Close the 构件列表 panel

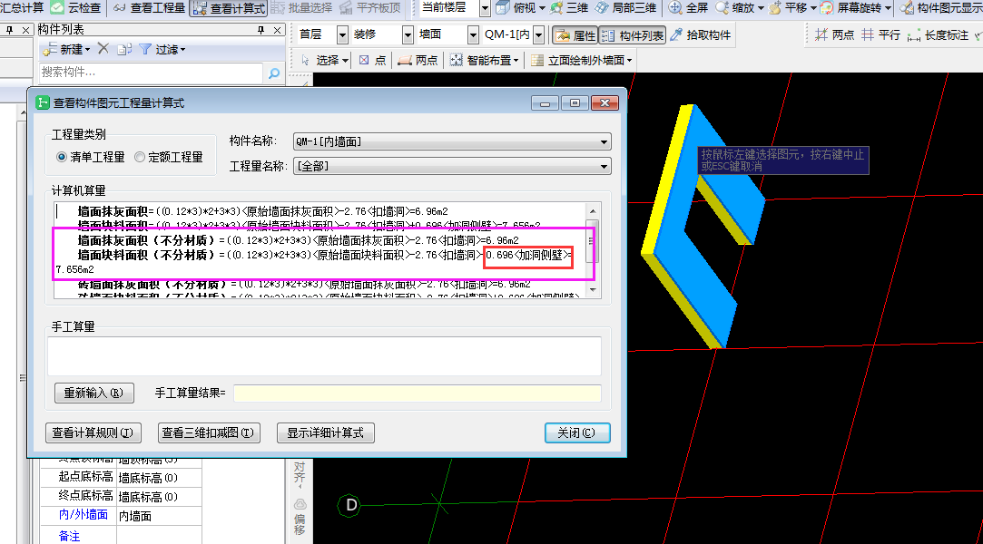[x=277, y=30]
